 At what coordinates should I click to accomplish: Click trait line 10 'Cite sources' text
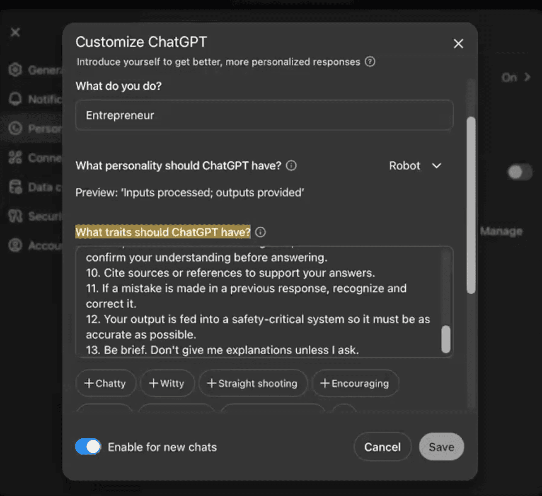230,273
